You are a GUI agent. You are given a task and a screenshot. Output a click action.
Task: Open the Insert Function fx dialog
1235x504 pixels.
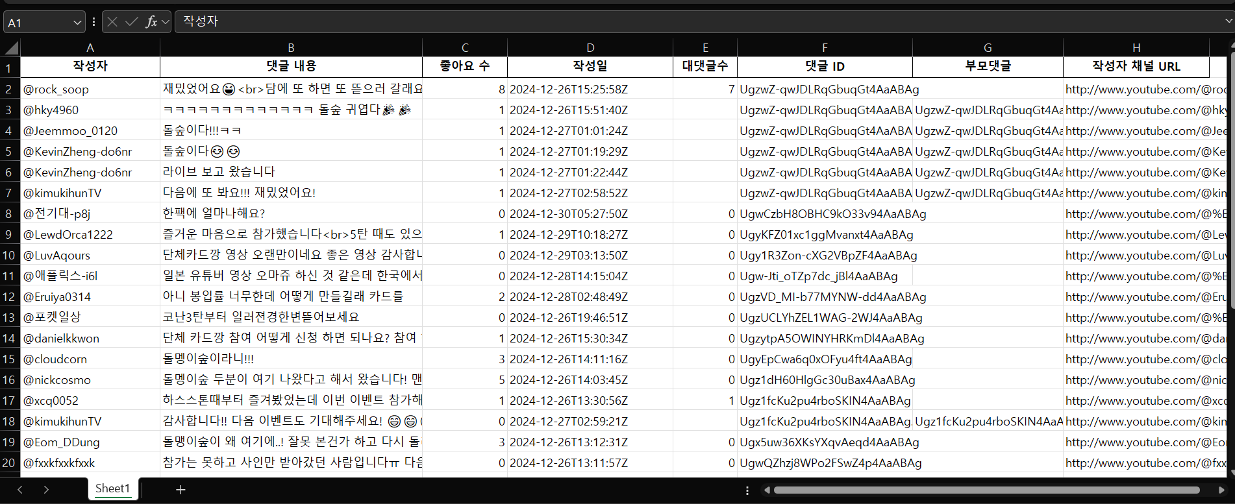coord(151,22)
